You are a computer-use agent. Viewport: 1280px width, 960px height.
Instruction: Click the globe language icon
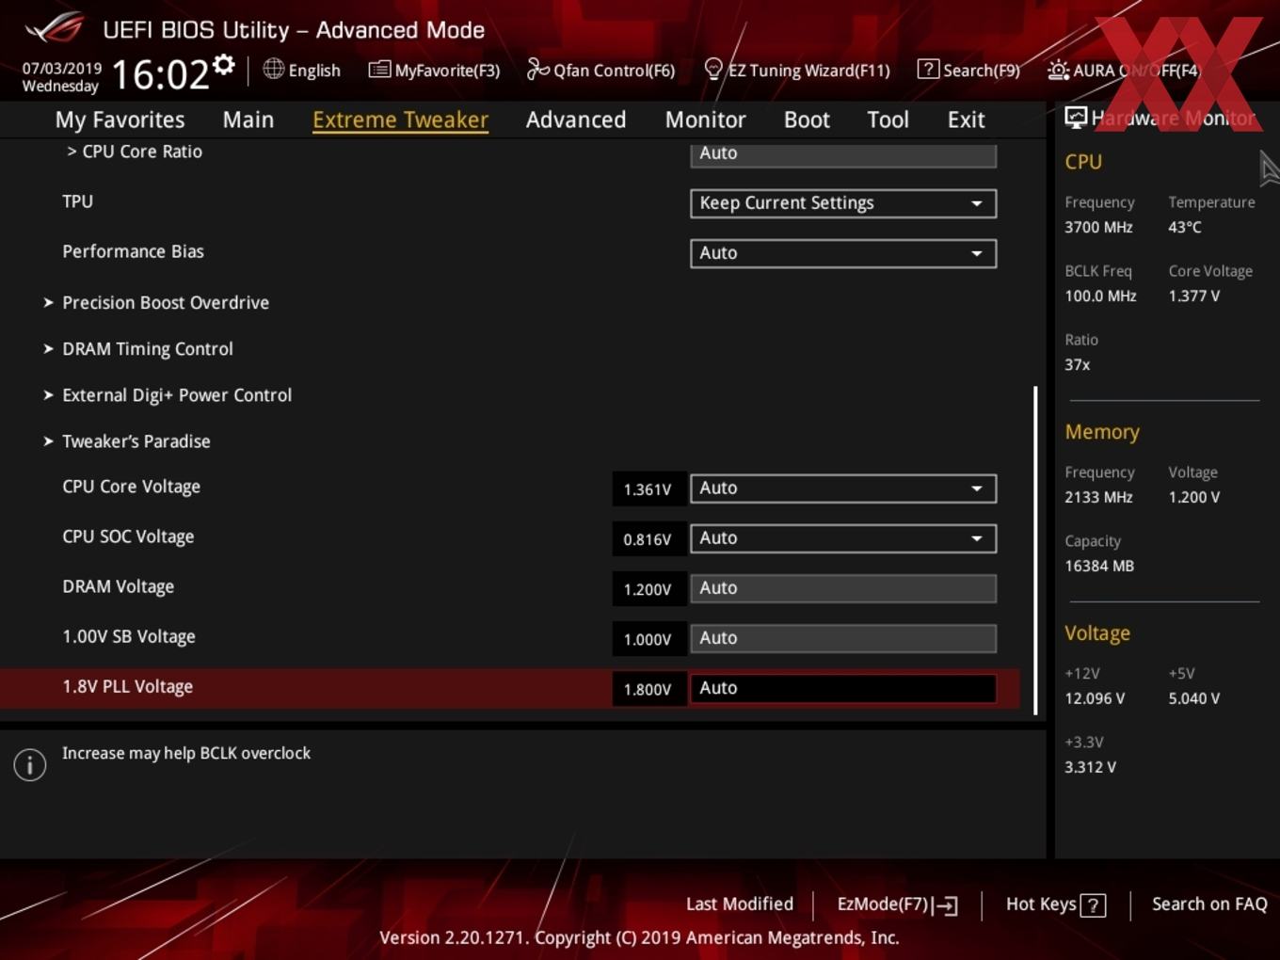273,69
